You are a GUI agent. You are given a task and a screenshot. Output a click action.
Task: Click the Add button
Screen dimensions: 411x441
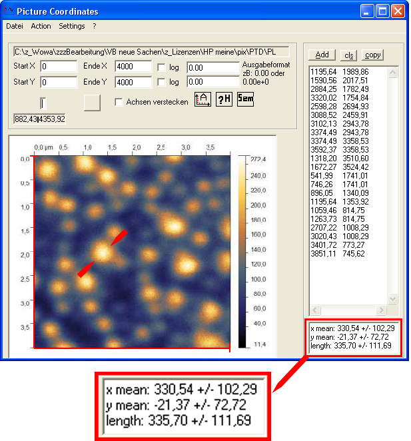[x=322, y=55]
